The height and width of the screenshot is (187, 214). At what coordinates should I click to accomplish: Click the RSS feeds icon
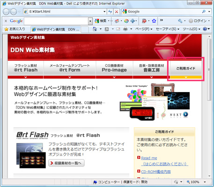pos(107,29)
